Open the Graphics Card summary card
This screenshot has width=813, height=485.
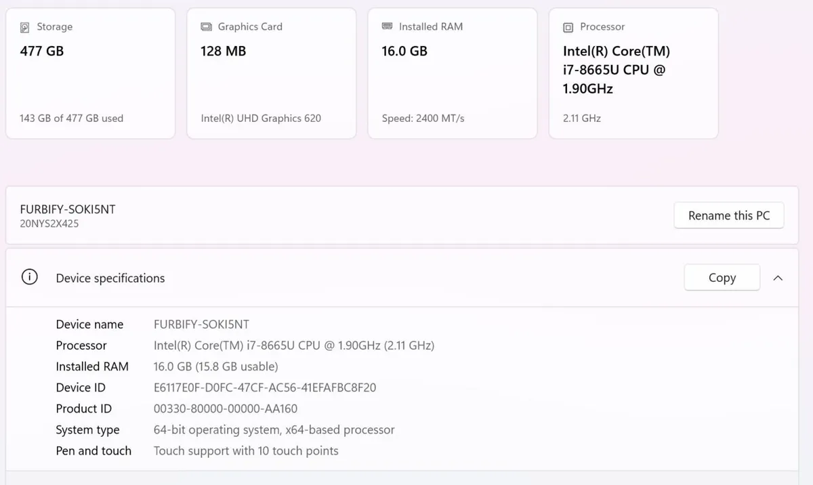point(271,72)
